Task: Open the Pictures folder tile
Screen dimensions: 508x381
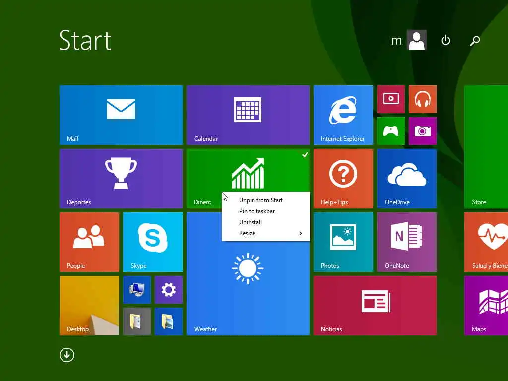Action: point(169,321)
